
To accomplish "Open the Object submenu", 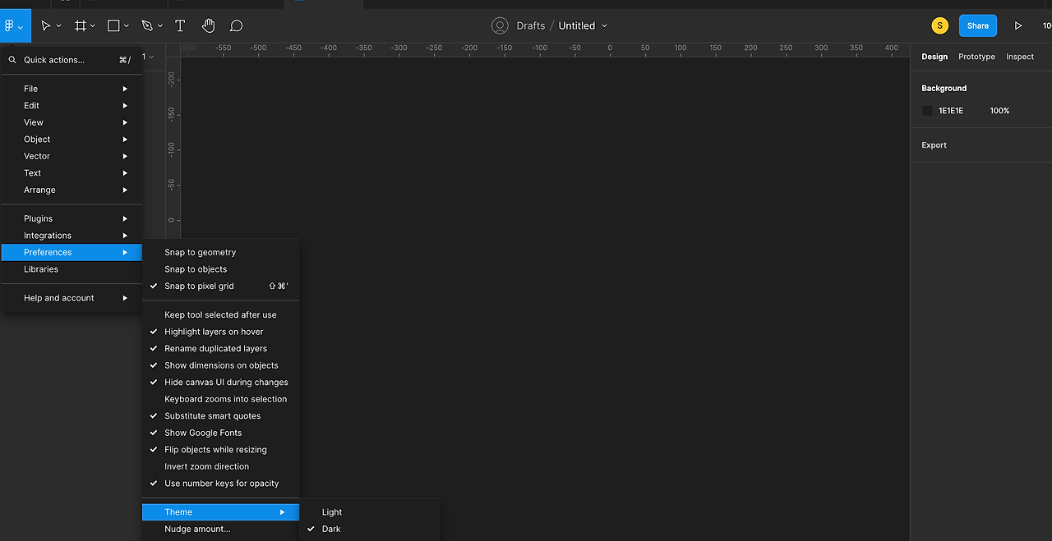I will click(x=72, y=140).
